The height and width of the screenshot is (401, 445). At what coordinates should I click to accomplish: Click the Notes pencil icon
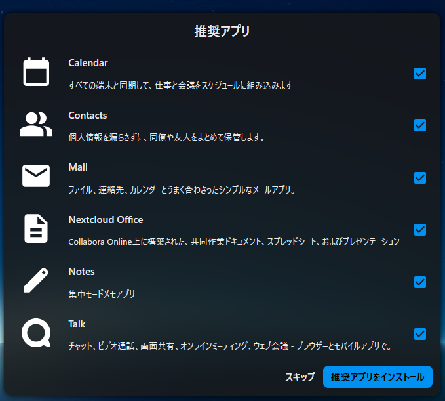tap(36, 280)
